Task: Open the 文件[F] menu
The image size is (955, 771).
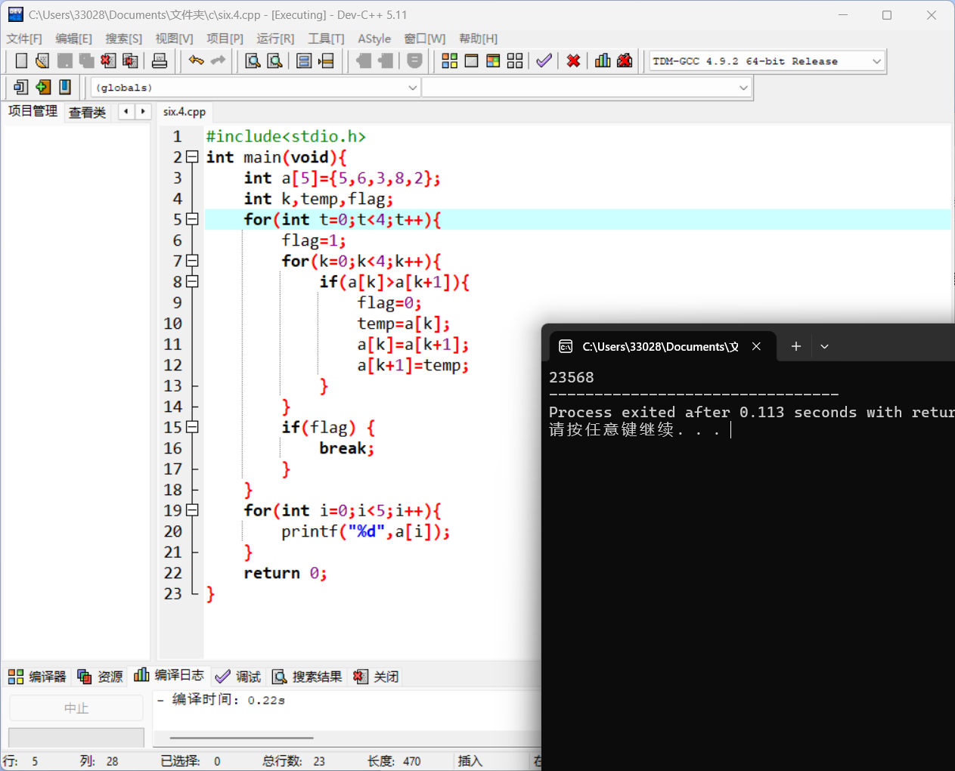Action: click(x=24, y=39)
